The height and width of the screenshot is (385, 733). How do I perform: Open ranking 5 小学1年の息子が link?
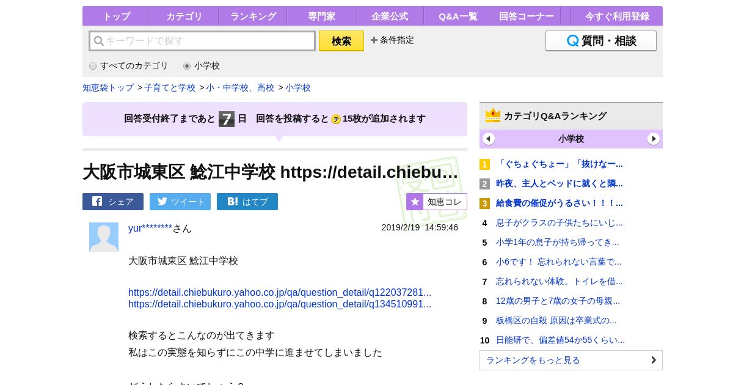tap(558, 242)
